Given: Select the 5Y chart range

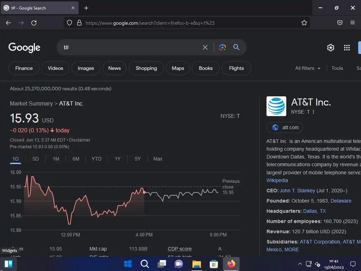Looking at the screenshot, I should 137,159.
